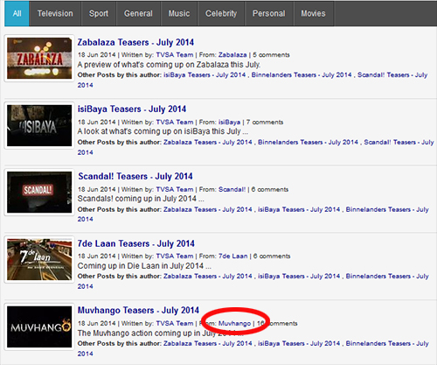This screenshot has height=365, width=437.
Task: Click TVSA Team author in Scandal! post
Action: (175, 189)
